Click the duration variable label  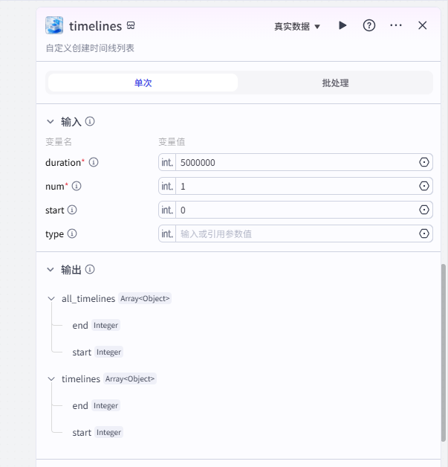tap(63, 163)
